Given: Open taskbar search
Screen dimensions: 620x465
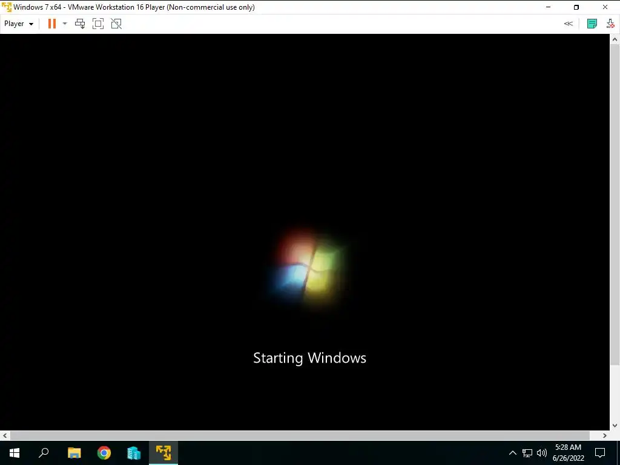Looking at the screenshot, I should [x=44, y=453].
